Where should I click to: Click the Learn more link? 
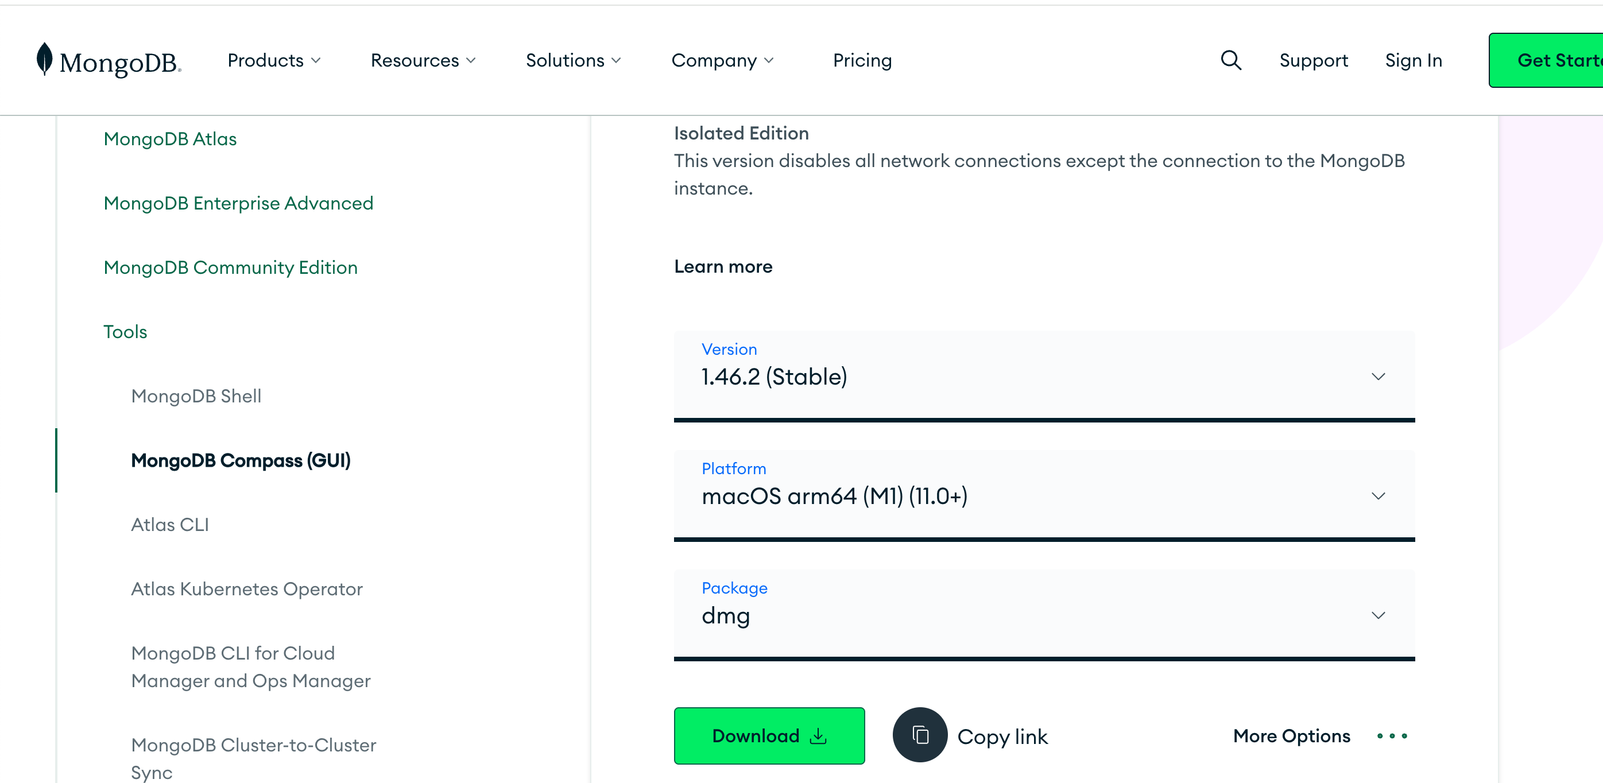click(x=723, y=266)
